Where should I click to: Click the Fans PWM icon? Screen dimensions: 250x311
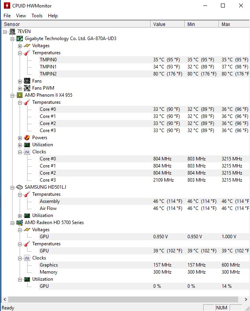point(27,88)
